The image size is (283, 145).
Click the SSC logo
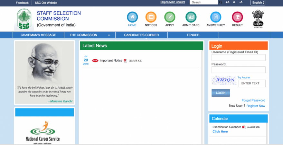pos(25,19)
